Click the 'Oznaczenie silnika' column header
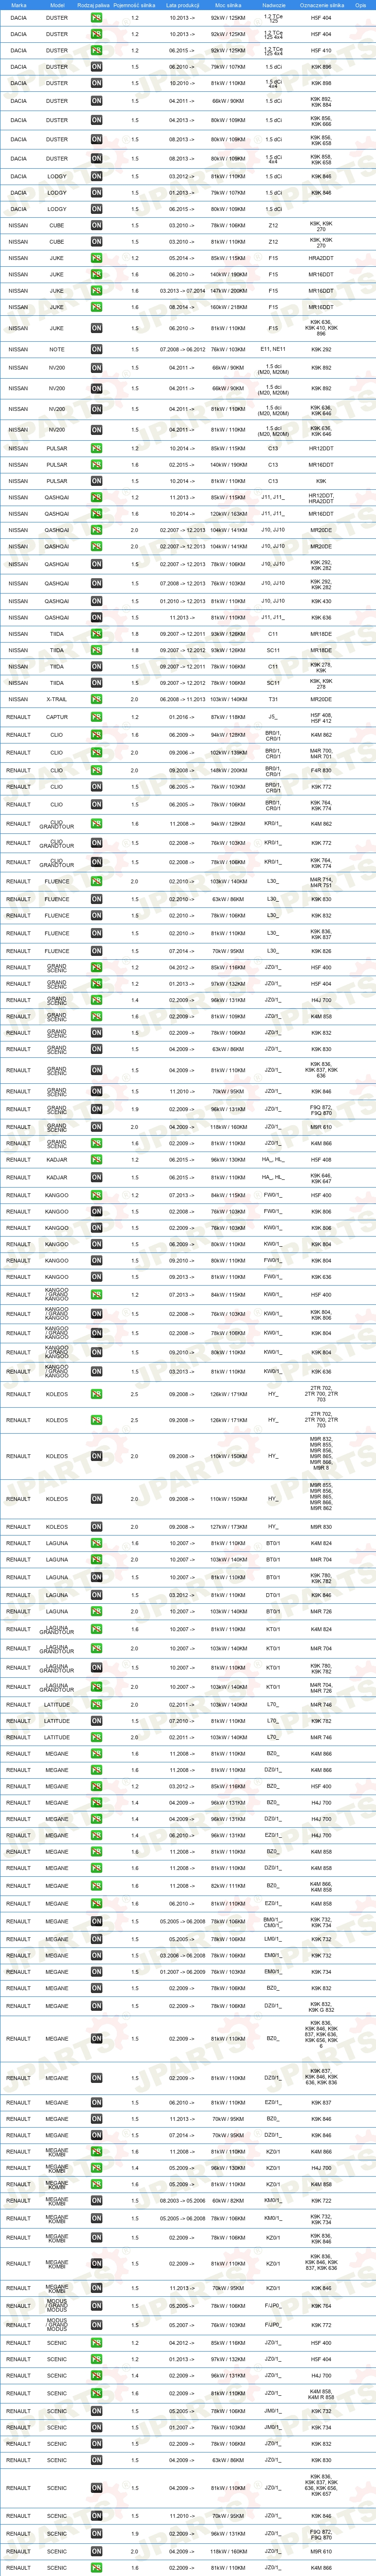The width and height of the screenshot is (376, 2576). pyautogui.click(x=321, y=5)
